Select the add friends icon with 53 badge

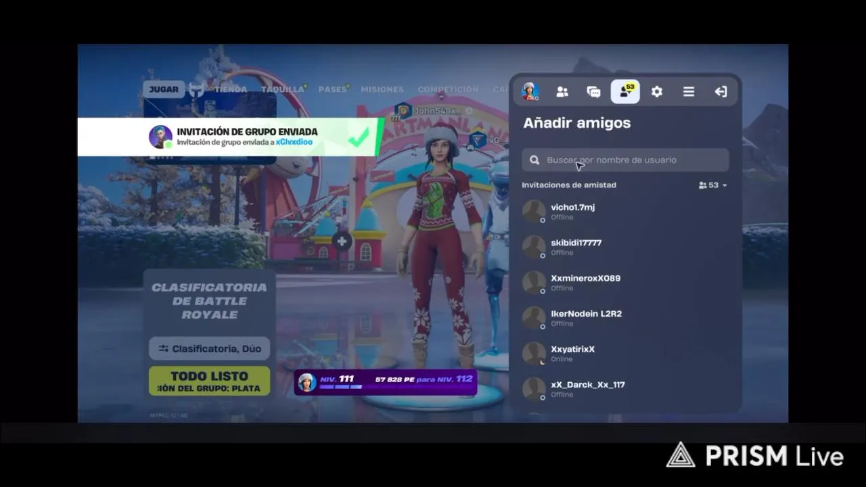[x=625, y=91]
